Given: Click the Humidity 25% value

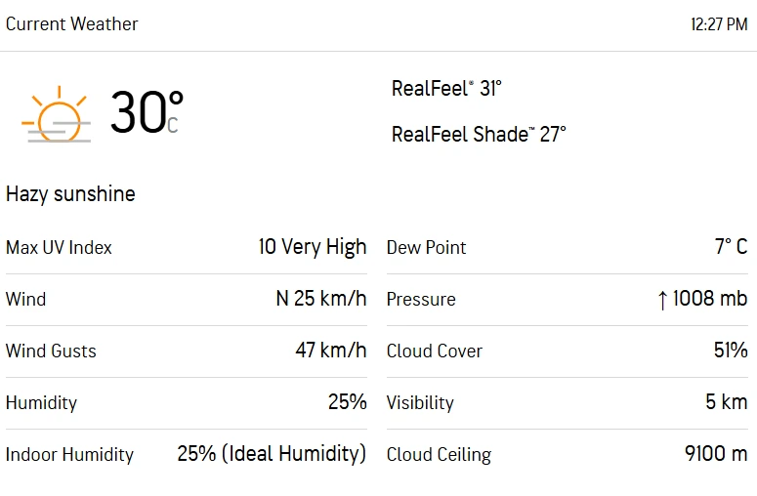Looking at the screenshot, I should (x=348, y=402).
